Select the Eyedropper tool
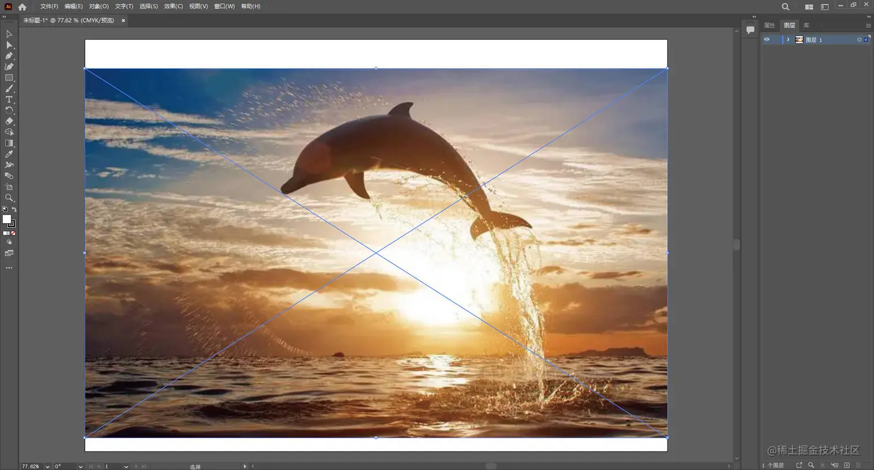This screenshot has height=470, width=874. click(x=9, y=154)
